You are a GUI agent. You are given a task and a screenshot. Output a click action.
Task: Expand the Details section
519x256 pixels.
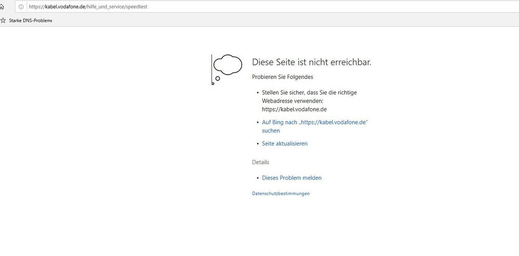coord(260,162)
